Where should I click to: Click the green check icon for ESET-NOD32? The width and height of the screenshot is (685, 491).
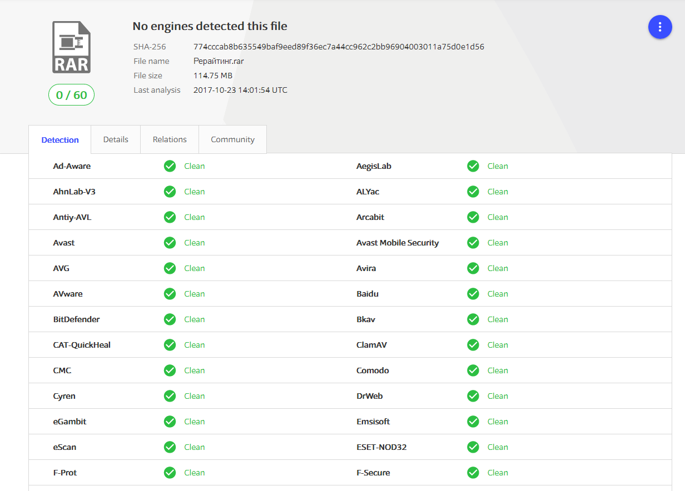[x=473, y=447]
